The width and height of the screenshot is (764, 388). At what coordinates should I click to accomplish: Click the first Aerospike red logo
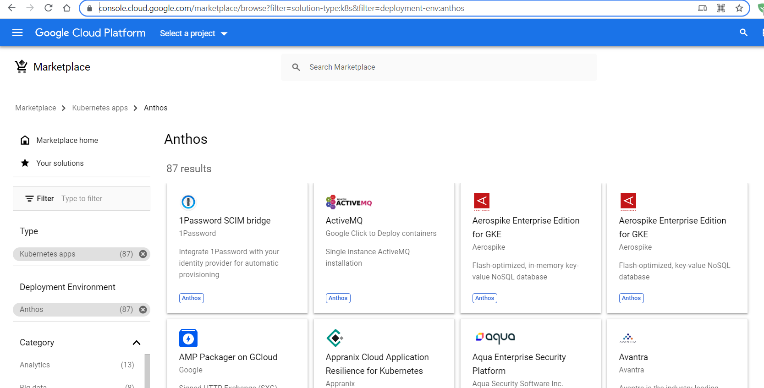[482, 202]
